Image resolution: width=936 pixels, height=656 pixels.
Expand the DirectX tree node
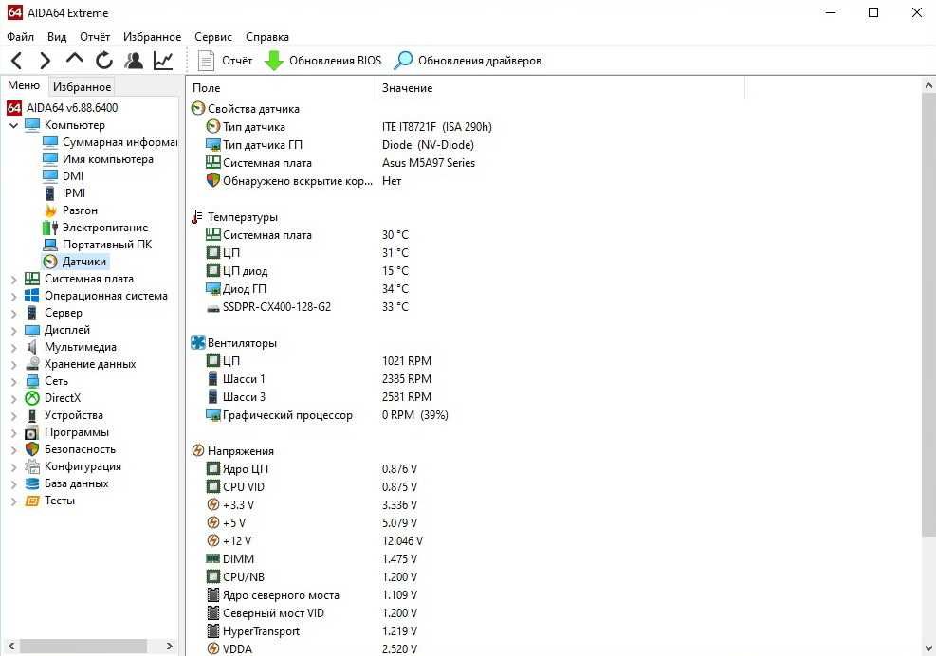click(13, 398)
